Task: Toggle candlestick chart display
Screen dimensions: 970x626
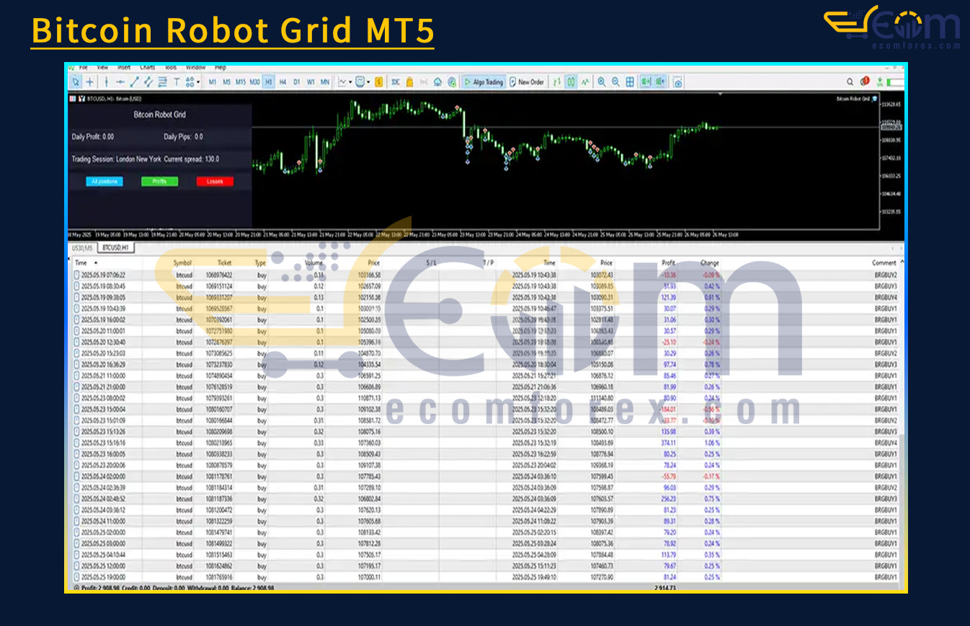Action: point(571,82)
